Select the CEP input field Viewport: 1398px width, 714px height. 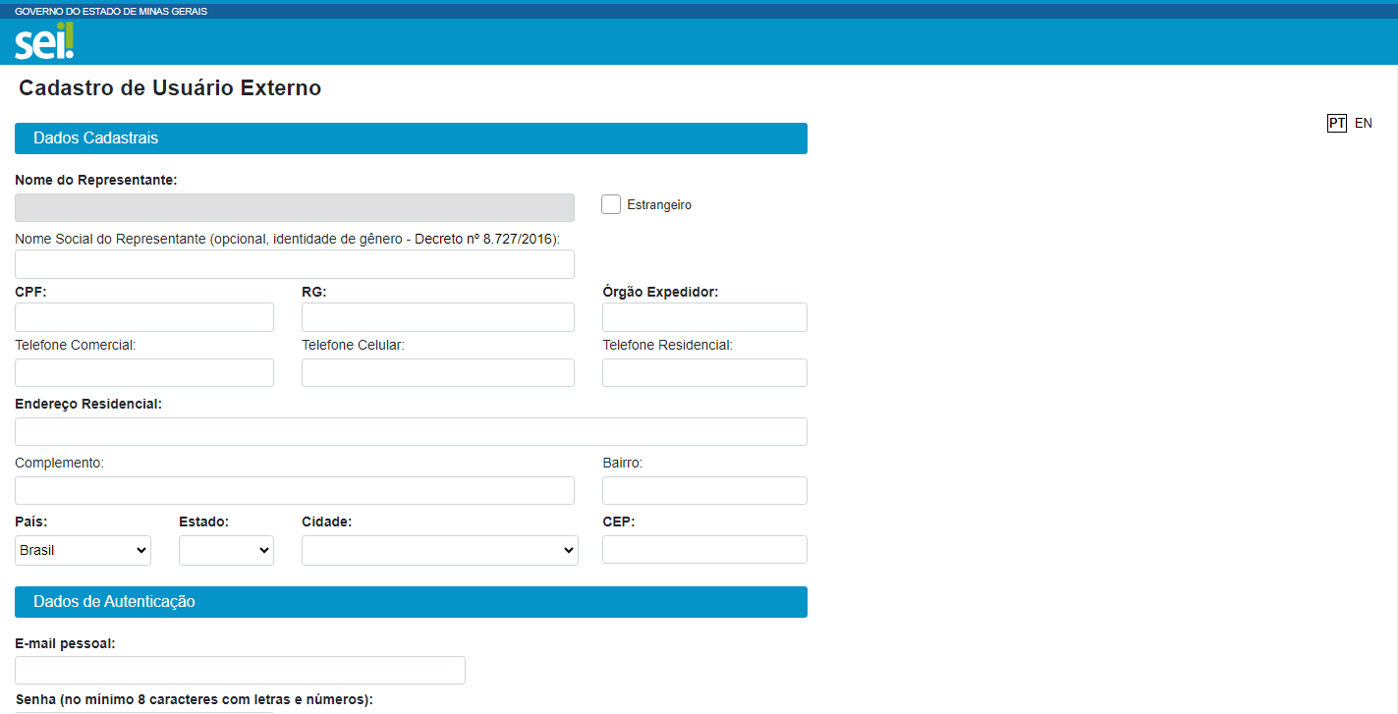click(704, 549)
